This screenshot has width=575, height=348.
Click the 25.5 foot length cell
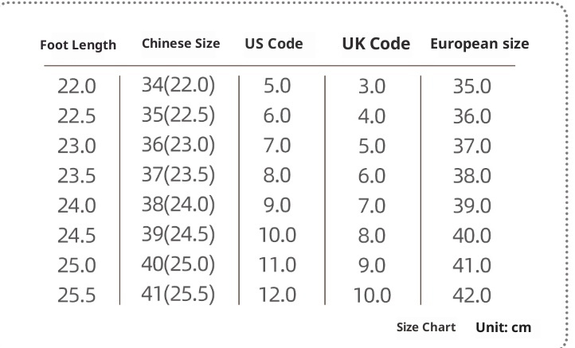pyautogui.click(x=76, y=295)
